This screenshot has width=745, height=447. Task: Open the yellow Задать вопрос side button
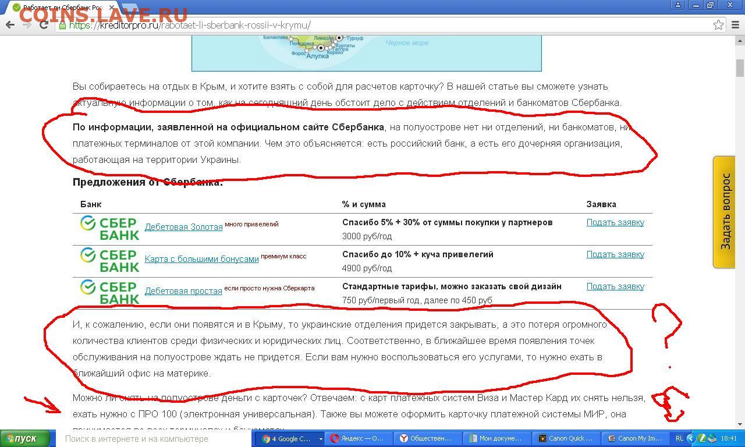tap(724, 212)
